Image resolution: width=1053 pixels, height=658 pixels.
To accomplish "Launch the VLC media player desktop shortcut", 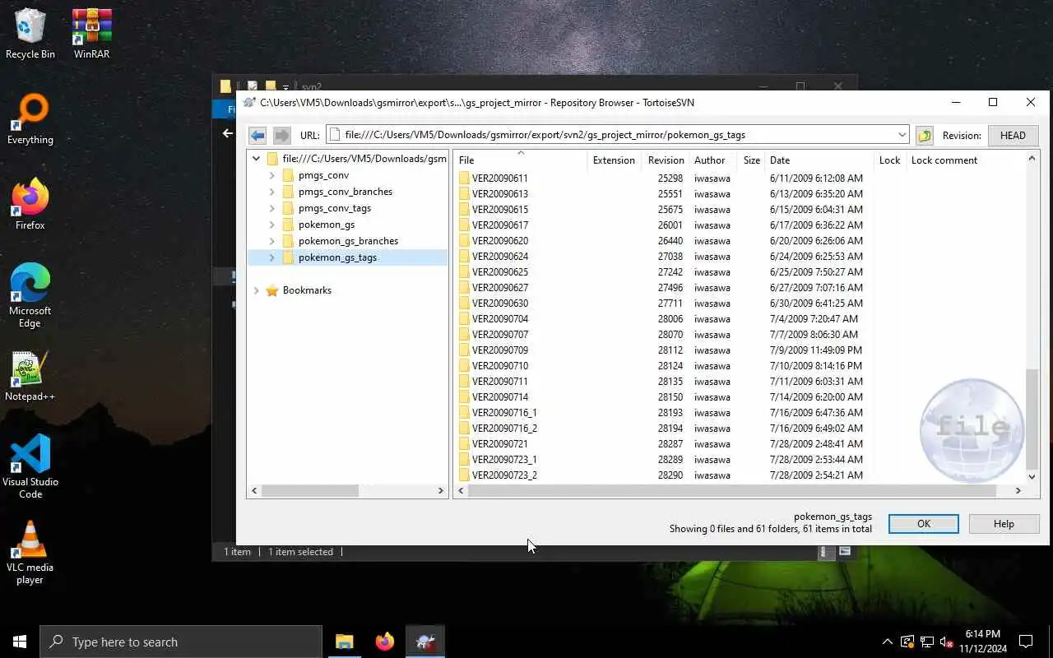I will click(x=30, y=553).
